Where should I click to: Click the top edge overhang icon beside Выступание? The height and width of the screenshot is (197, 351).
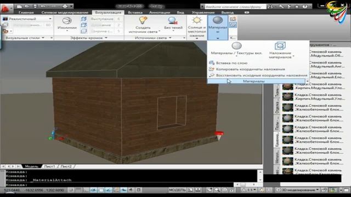(84, 19)
